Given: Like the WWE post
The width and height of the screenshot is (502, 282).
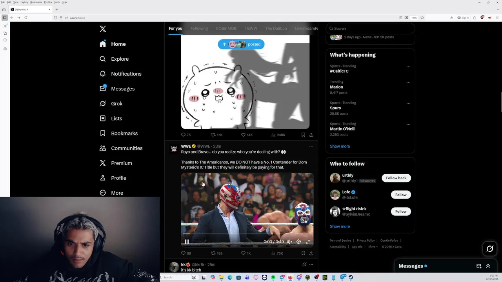Looking at the screenshot, I should pos(246,253).
